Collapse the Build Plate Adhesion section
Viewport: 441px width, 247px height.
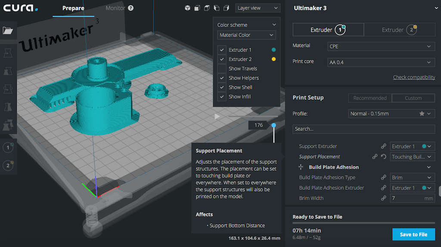[x=429, y=167]
